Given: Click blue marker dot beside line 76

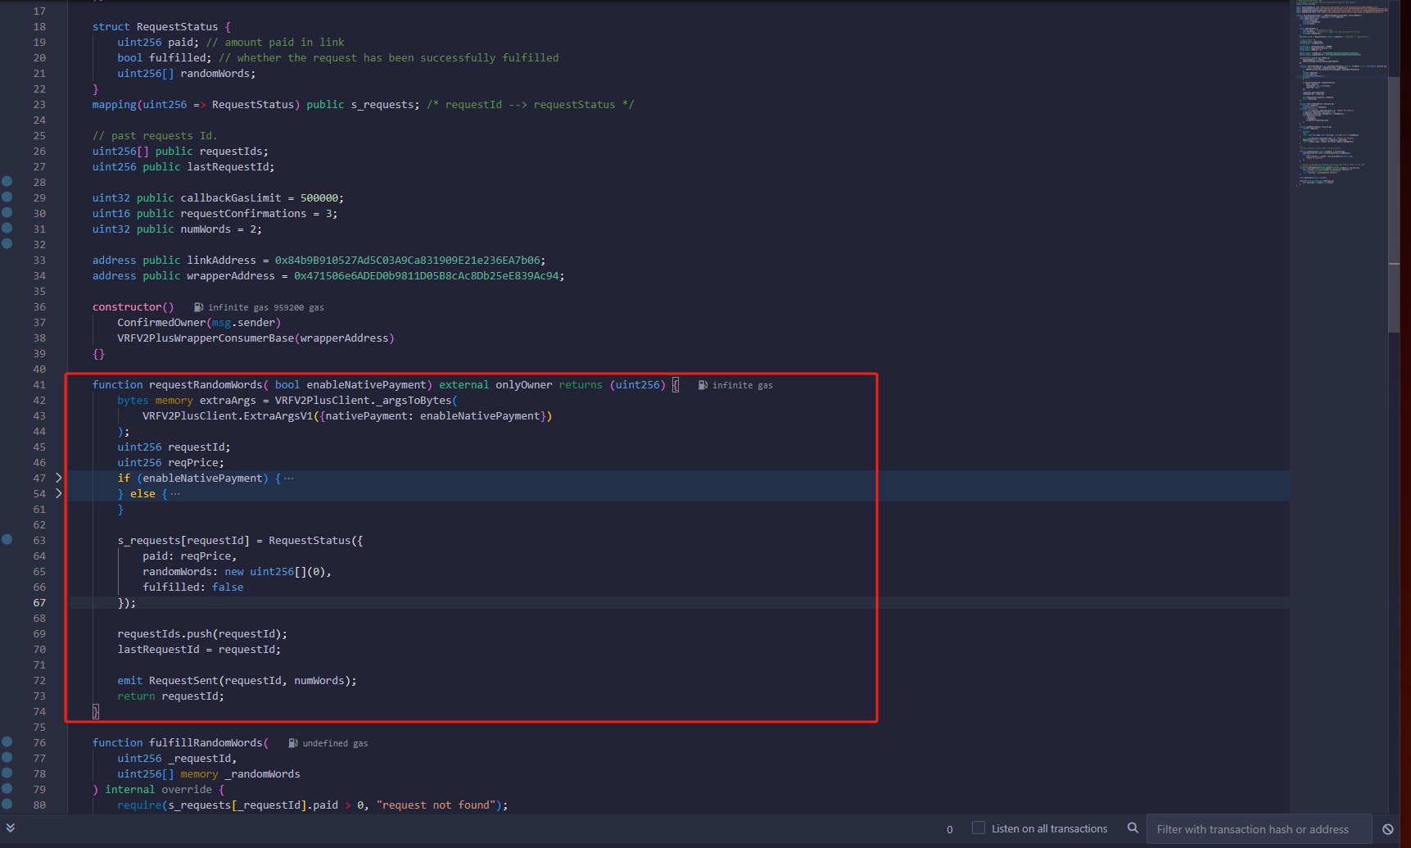Looking at the screenshot, I should tap(7, 742).
